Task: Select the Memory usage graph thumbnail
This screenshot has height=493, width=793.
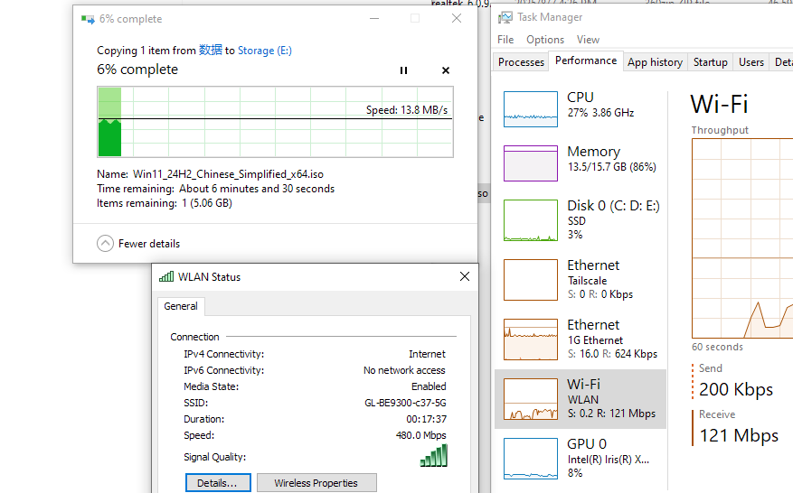Action: (x=531, y=163)
